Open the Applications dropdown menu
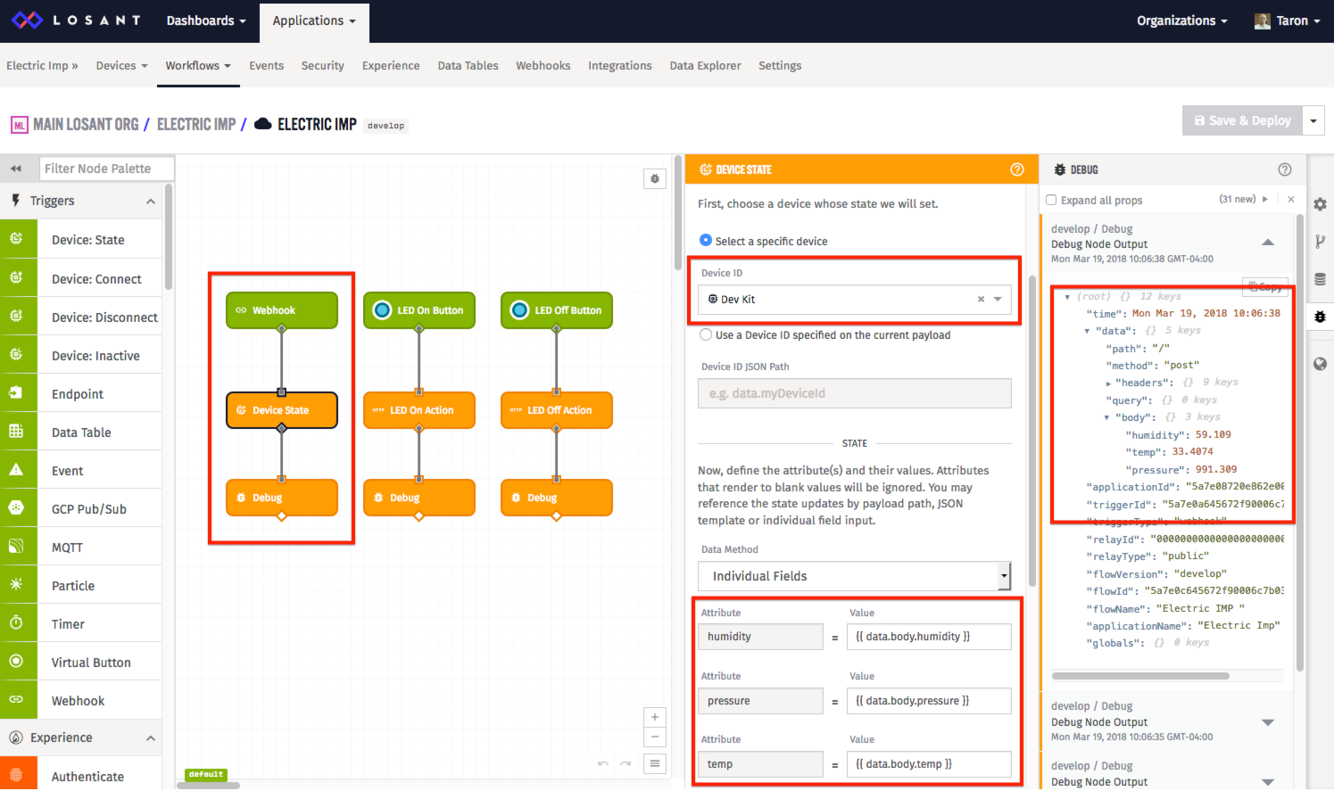This screenshot has width=1334, height=791. [314, 21]
